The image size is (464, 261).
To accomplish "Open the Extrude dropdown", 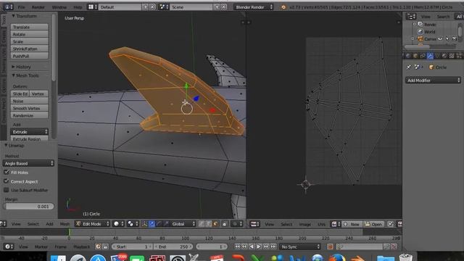I will pos(29,132).
